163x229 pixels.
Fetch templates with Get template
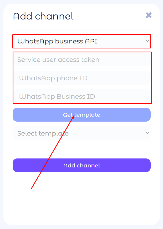tap(81, 115)
